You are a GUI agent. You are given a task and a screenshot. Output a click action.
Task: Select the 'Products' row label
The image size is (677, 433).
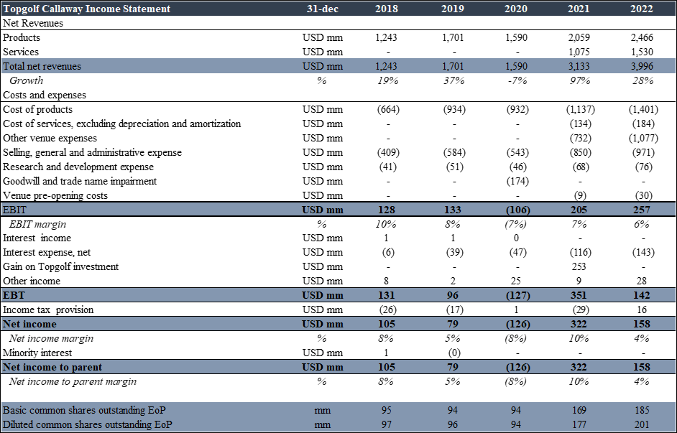coord(22,37)
